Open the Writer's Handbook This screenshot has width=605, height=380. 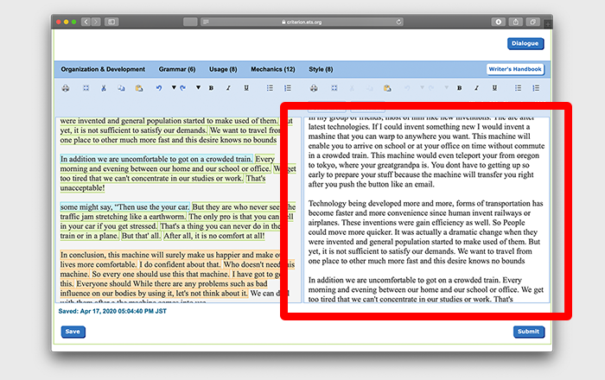coord(515,69)
